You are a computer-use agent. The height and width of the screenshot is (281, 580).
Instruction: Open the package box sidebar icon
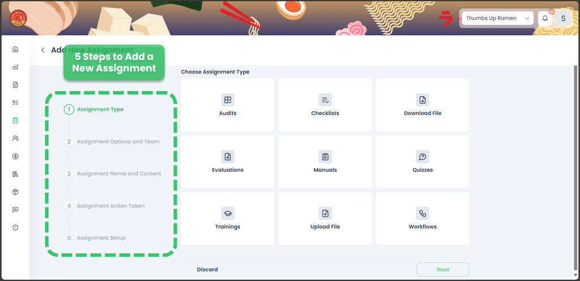pyautogui.click(x=15, y=192)
